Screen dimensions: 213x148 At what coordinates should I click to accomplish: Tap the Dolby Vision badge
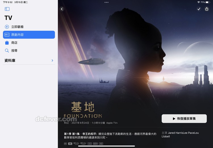[76, 143]
